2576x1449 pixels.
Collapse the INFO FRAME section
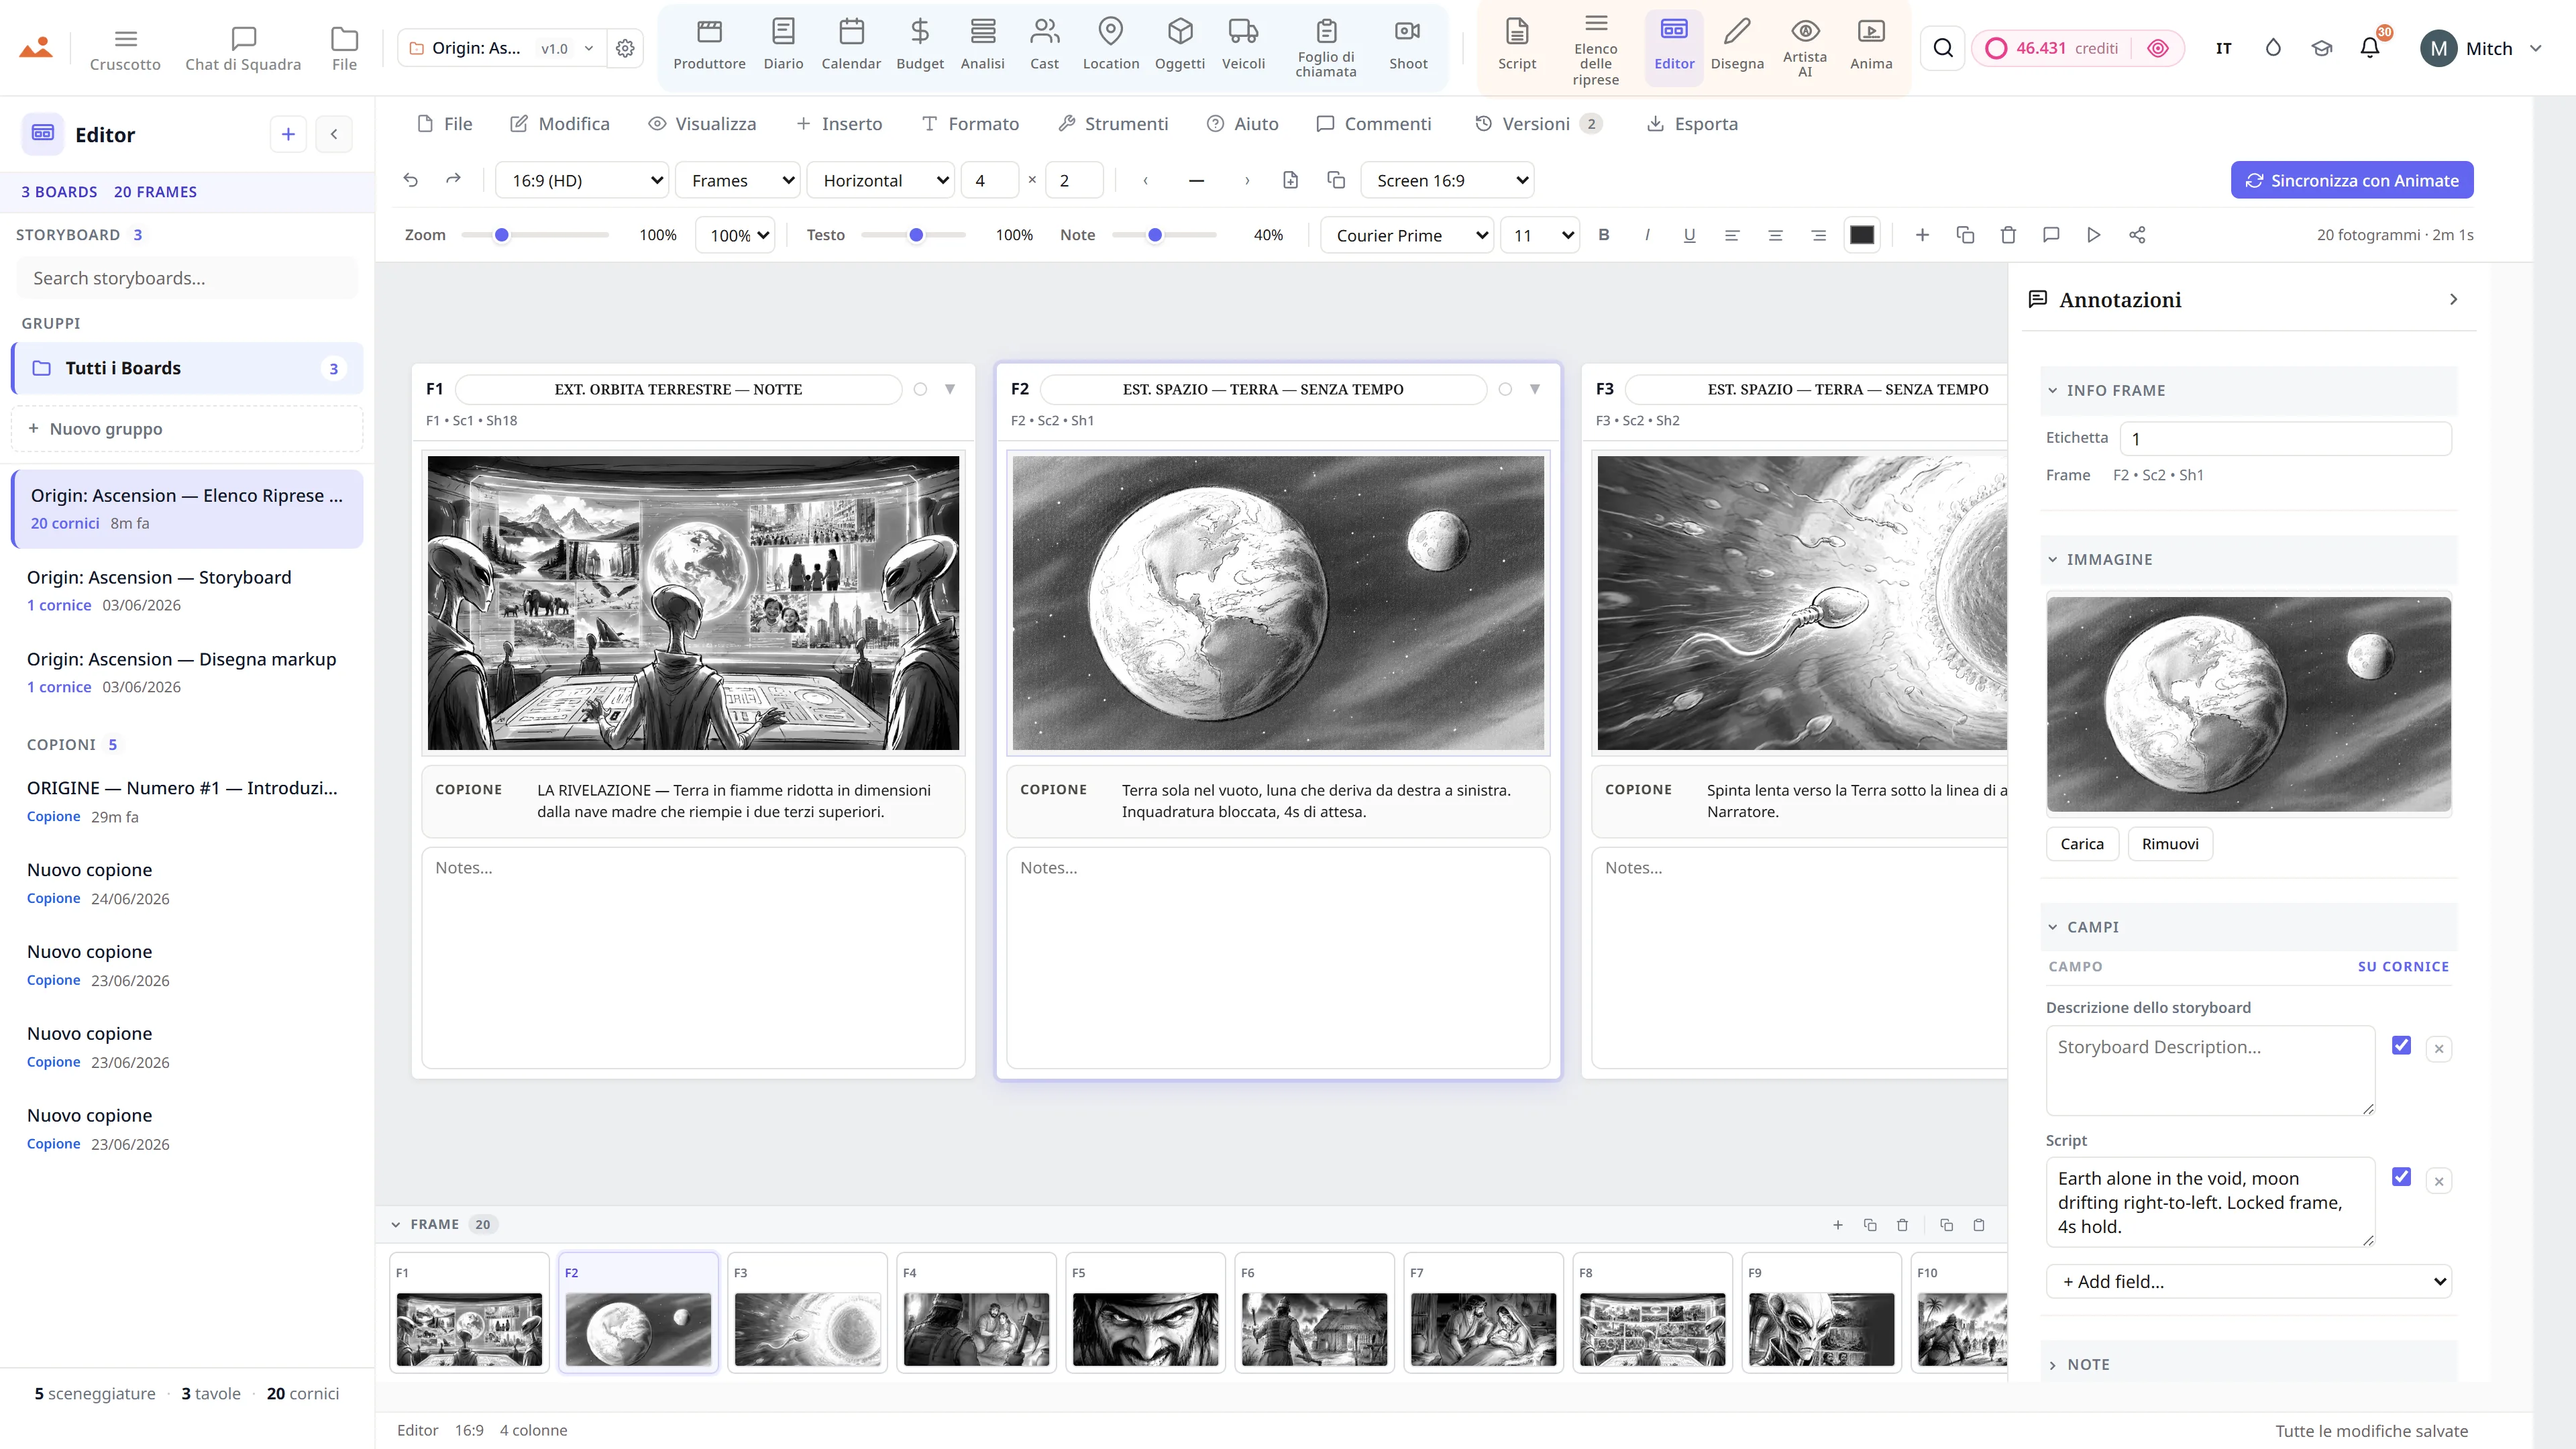coord(2248,390)
